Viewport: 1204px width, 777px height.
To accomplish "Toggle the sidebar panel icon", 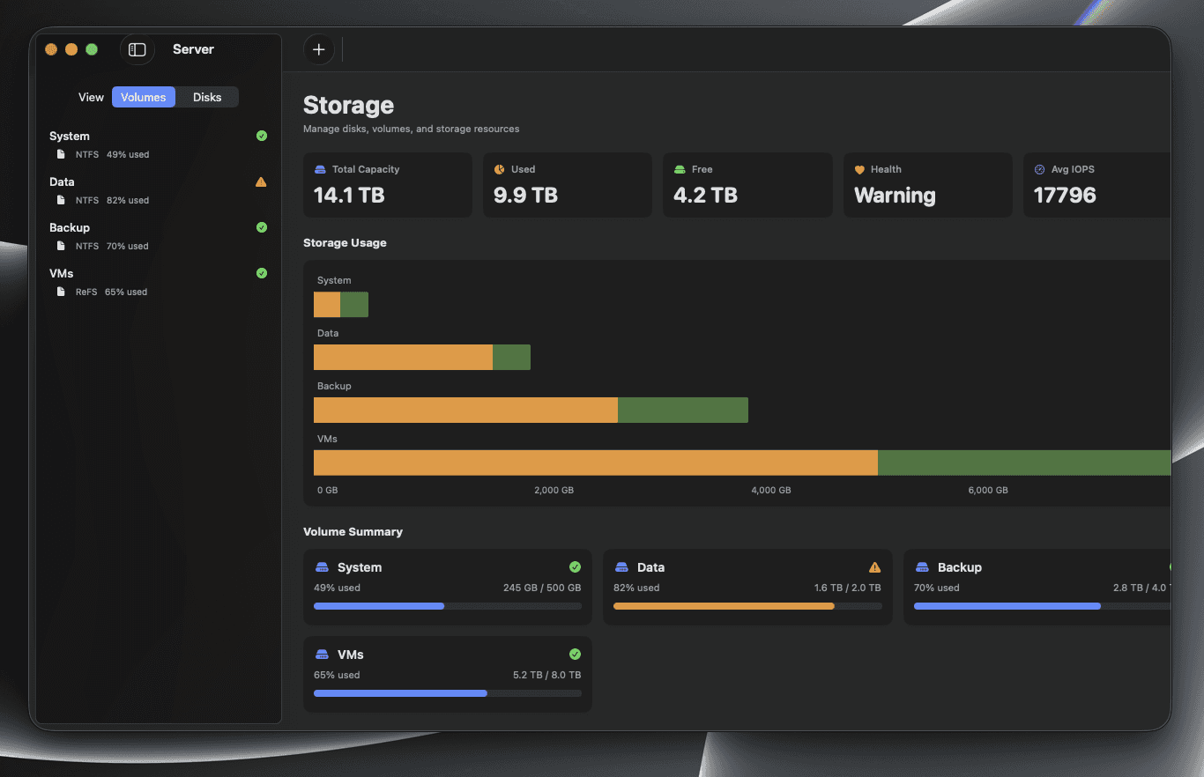I will coord(137,50).
